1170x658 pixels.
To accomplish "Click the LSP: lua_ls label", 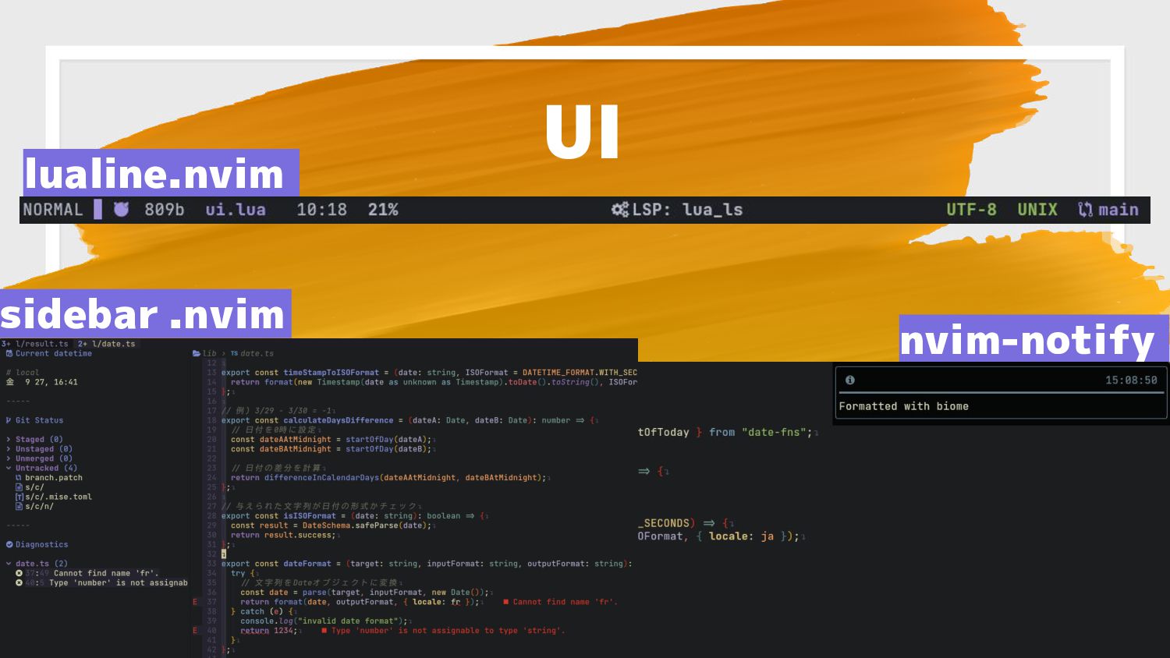I will point(687,209).
